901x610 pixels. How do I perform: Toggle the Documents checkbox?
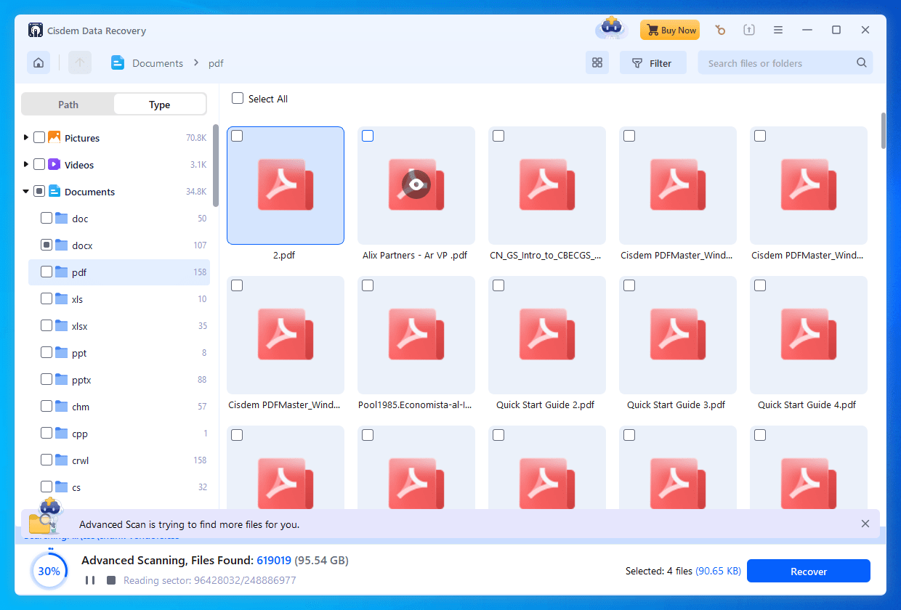[39, 191]
